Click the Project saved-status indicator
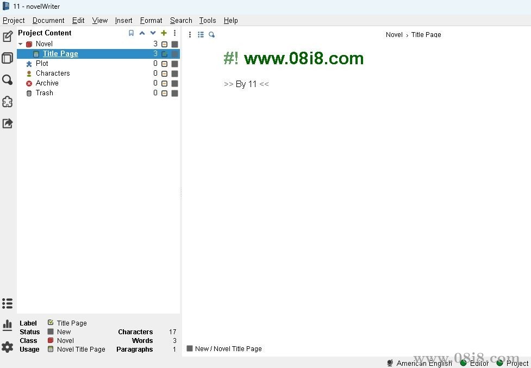531x368 pixels. (x=499, y=363)
